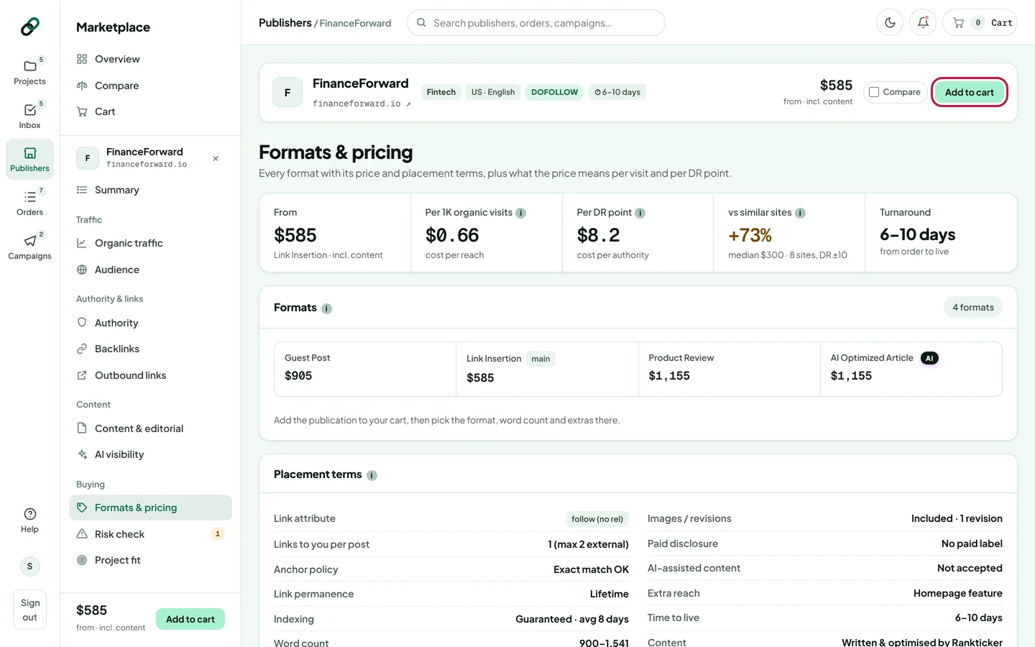Screen dimensions: 1035x647
Task: Open Audience section
Action: (150, 270)
